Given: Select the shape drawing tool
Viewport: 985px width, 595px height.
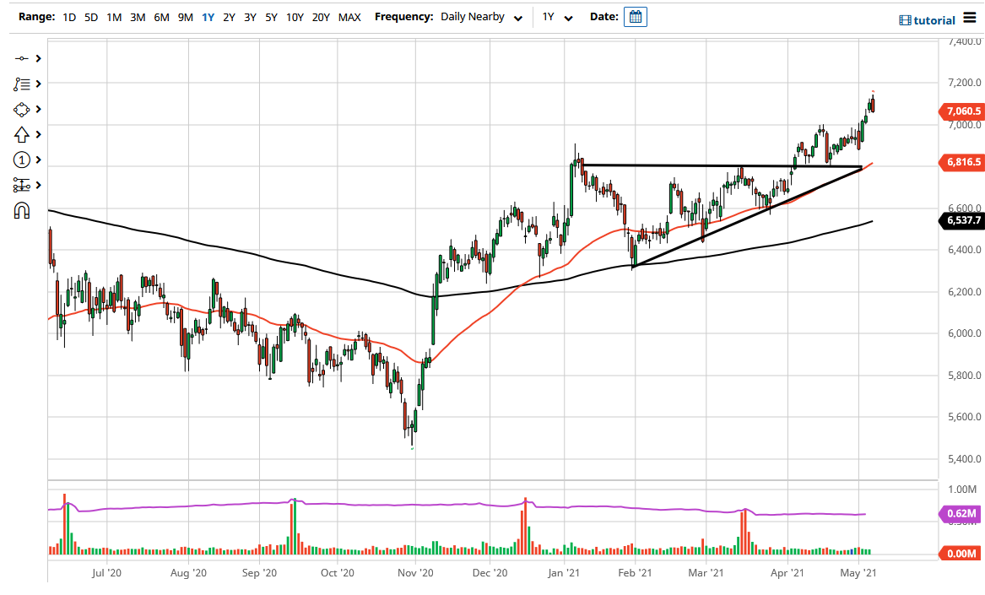Looking at the screenshot, I should pos(23,109).
